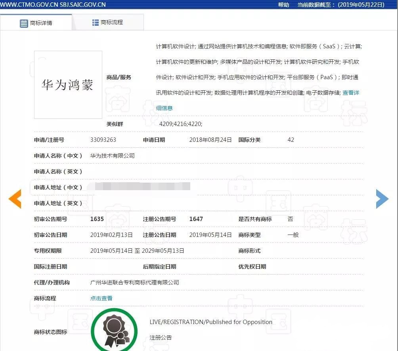Switch to the 商标流程 tab
This screenshot has width=398, height=351.
108,23
